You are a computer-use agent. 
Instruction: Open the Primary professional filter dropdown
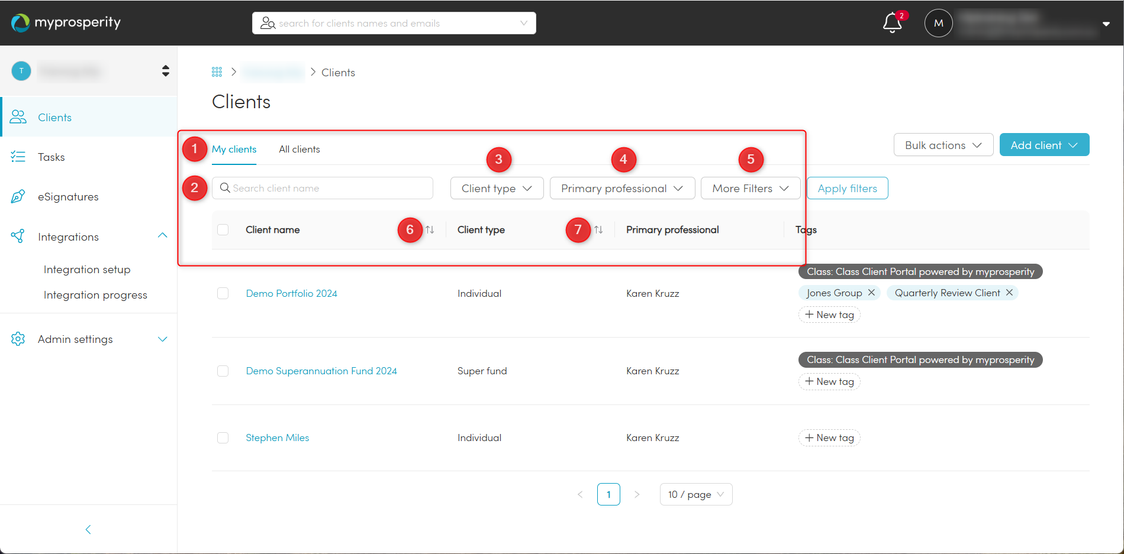click(x=622, y=188)
